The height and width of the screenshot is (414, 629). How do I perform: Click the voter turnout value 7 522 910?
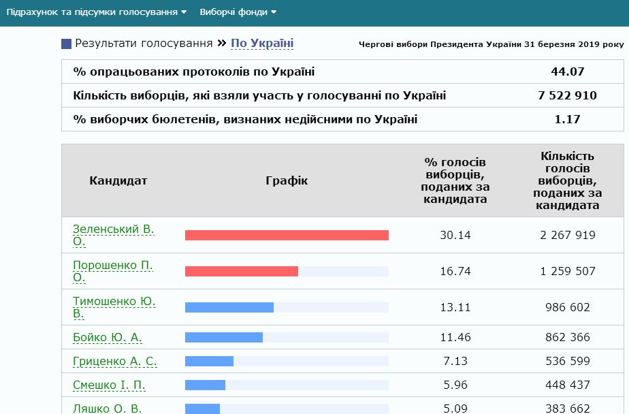click(x=568, y=95)
